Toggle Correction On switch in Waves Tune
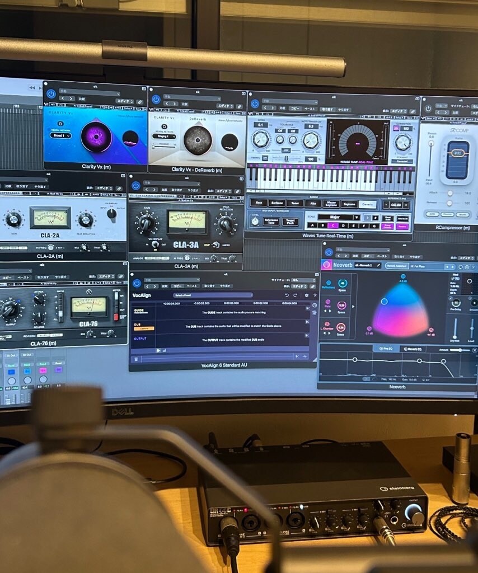 click(x=397, y=128)
